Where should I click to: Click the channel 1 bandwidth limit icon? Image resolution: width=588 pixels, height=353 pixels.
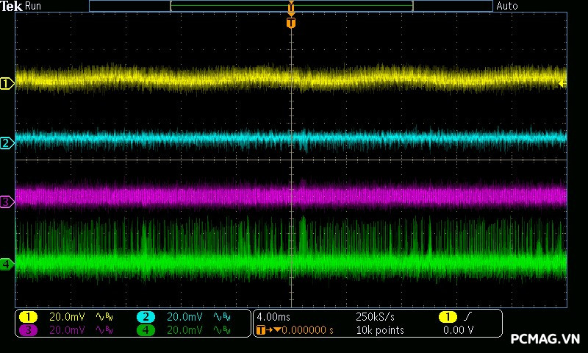(x=103, y=317)
